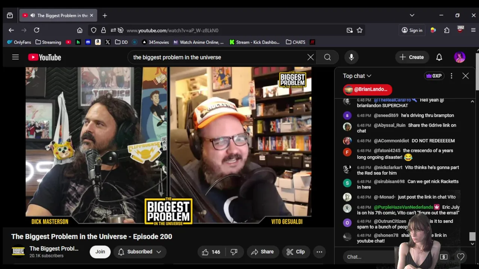Open the account avatar menu

click(460, 57)
